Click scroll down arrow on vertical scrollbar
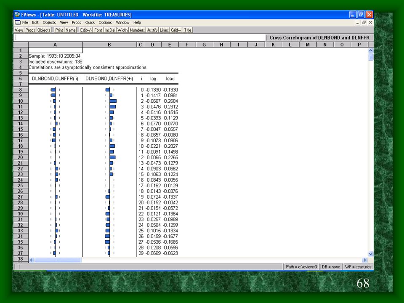The height and width of the screenshot is (303, 404). pos(371,254)
